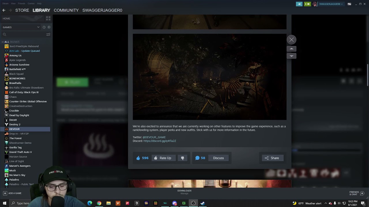Open the SWAGGERJAGGER0 profile tab
Viewport: 369px width, 207px height.
coord(102,10)
